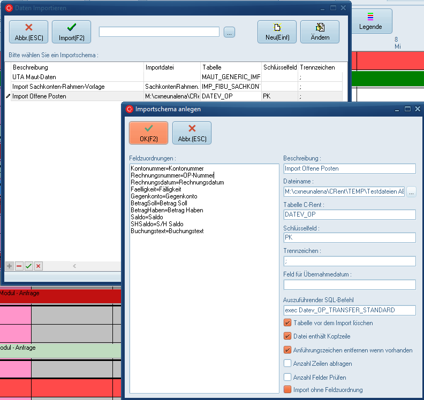424x400 pixels.
Task: Click the 'Auszuführender SQL-Befehl' input field
Action: point(350,310)
